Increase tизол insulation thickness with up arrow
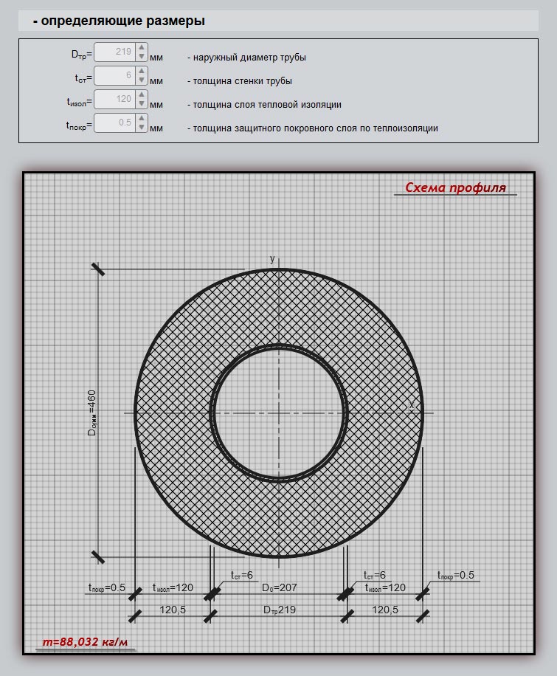The image size is (557, 676). click(x=142, y=95)
